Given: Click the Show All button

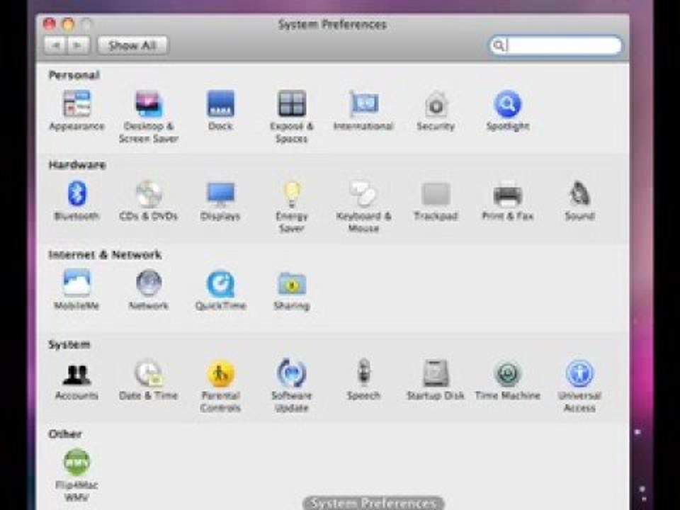Looking at the screenshot, I should 132,45.
